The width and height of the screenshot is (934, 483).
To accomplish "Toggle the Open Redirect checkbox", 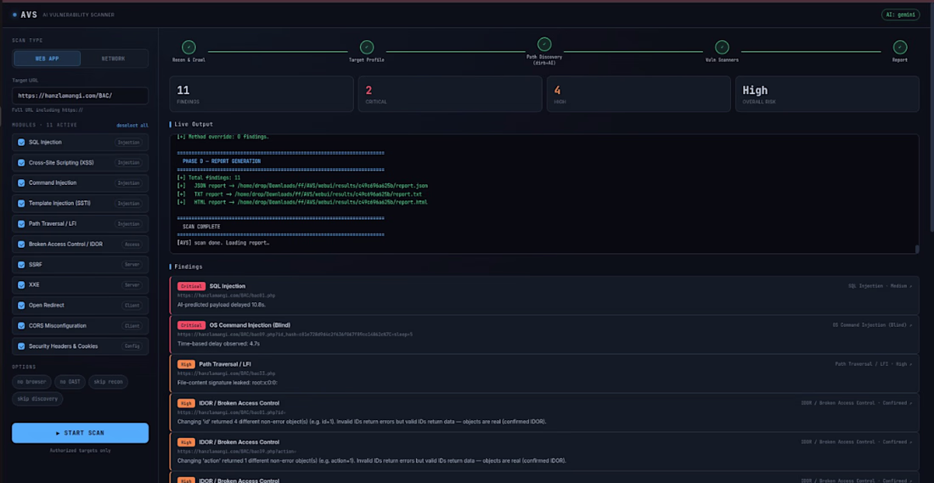I will (x=21, y=306).
